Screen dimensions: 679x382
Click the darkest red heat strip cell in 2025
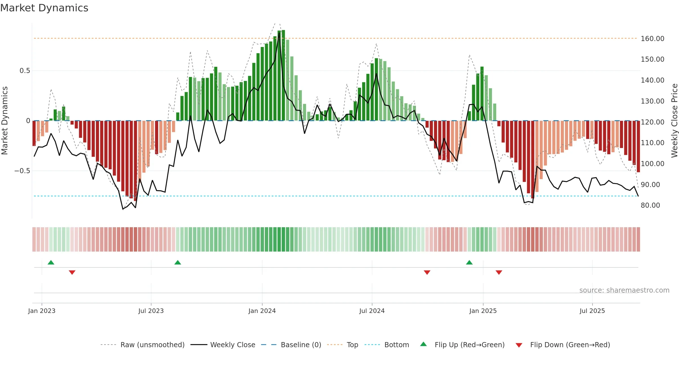(533, 239)
